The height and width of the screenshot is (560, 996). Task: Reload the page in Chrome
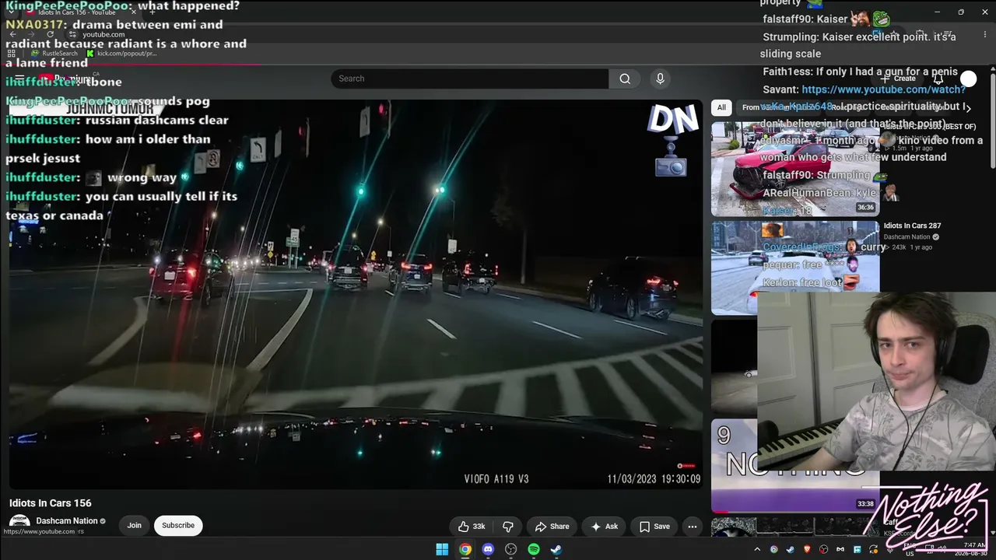(x=51, y=34)
